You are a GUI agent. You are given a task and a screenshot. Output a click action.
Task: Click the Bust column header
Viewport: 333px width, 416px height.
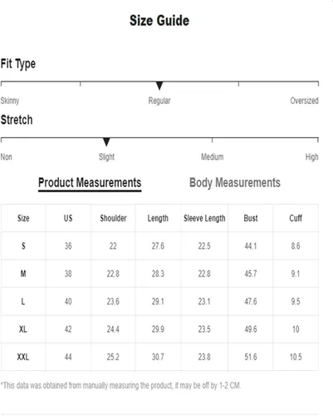(251, 218)
